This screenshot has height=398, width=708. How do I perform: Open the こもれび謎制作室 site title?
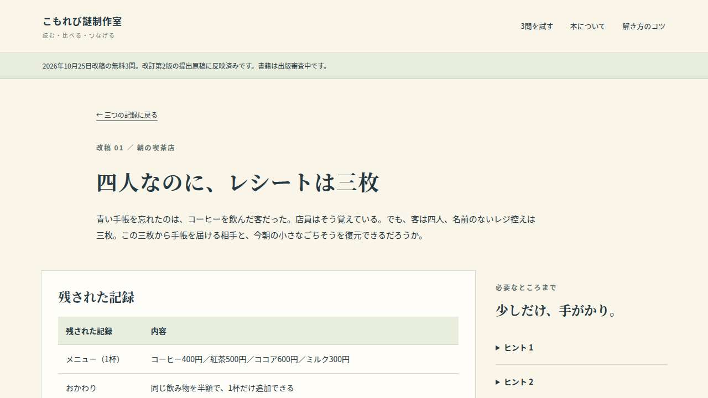tap(82, 22)
